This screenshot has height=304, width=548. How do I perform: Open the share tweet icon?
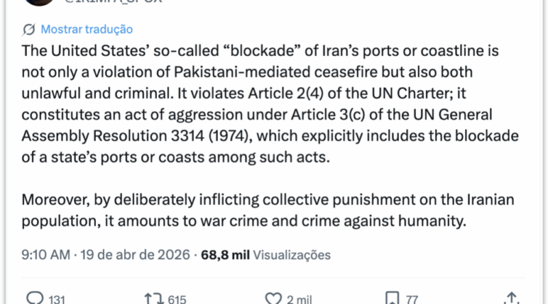[x=510, y=299]
